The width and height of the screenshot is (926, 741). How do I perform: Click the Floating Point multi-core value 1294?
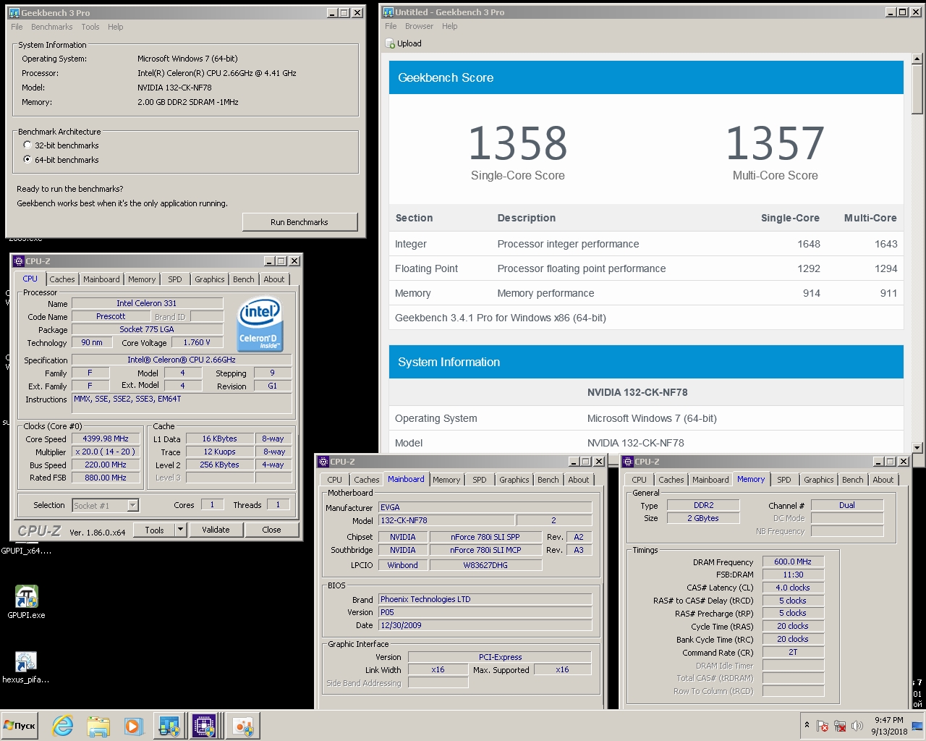[x=885, y=268]
